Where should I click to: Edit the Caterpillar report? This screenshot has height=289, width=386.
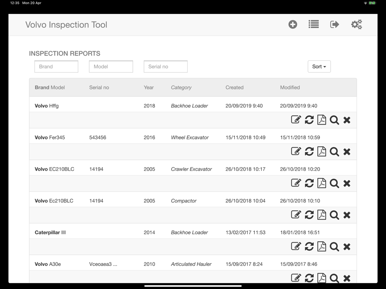296,246
